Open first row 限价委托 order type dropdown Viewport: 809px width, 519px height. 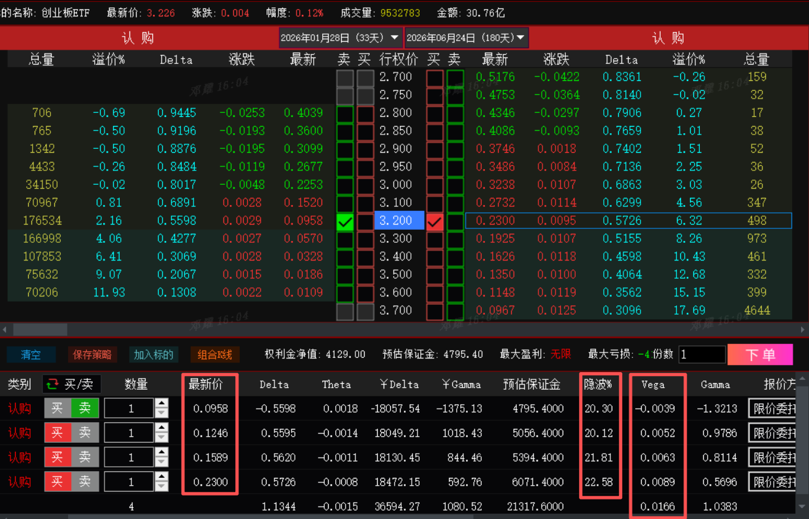773,409
